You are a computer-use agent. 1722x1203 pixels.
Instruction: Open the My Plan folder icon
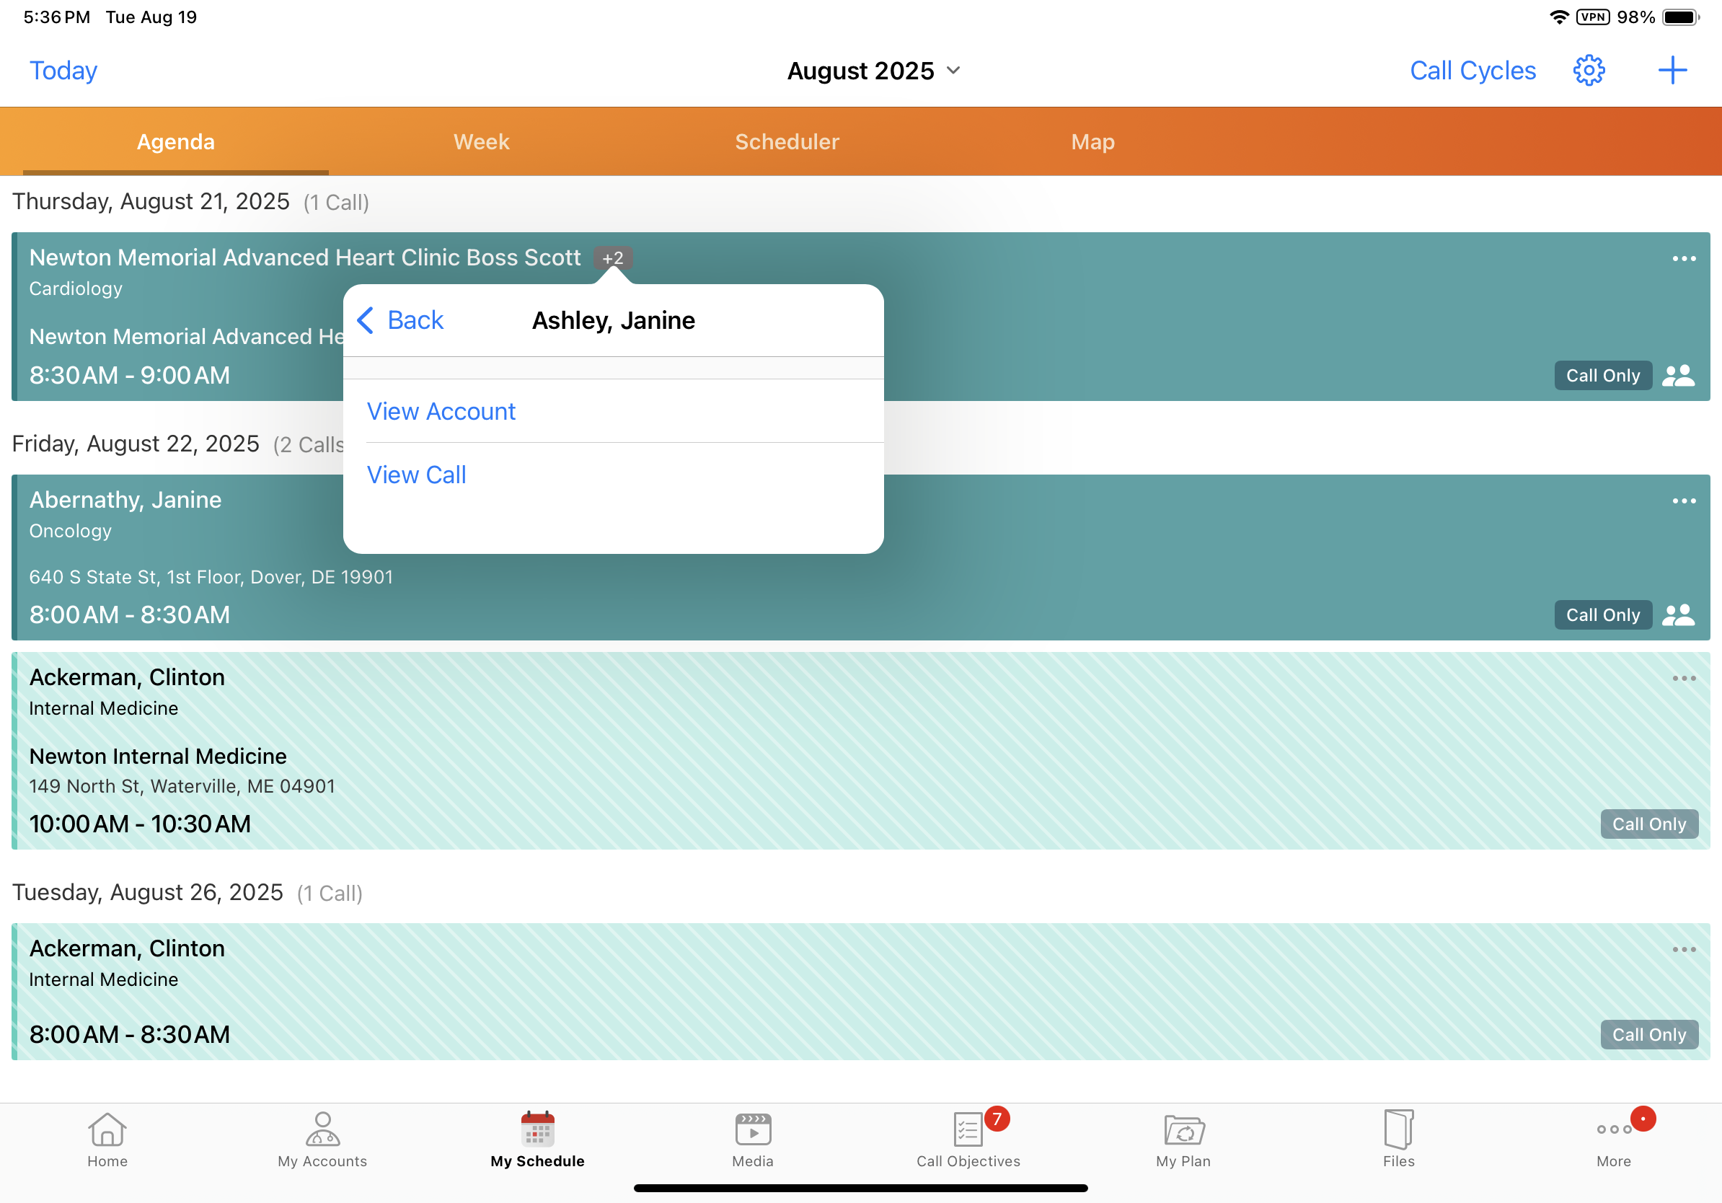[1183, 1139]
